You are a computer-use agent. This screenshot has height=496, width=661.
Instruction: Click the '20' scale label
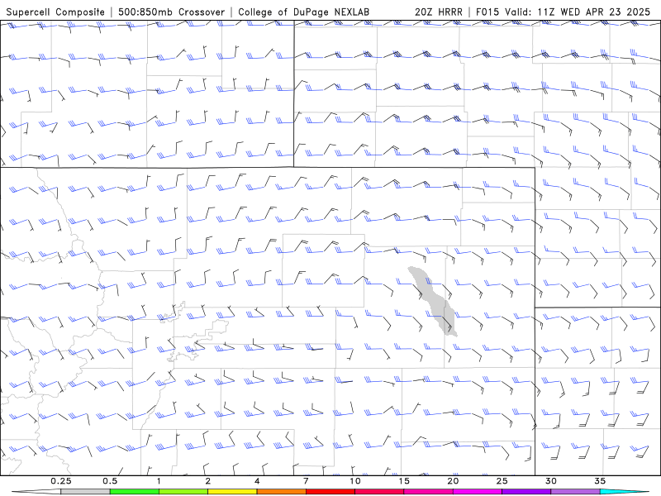point(453,481)
